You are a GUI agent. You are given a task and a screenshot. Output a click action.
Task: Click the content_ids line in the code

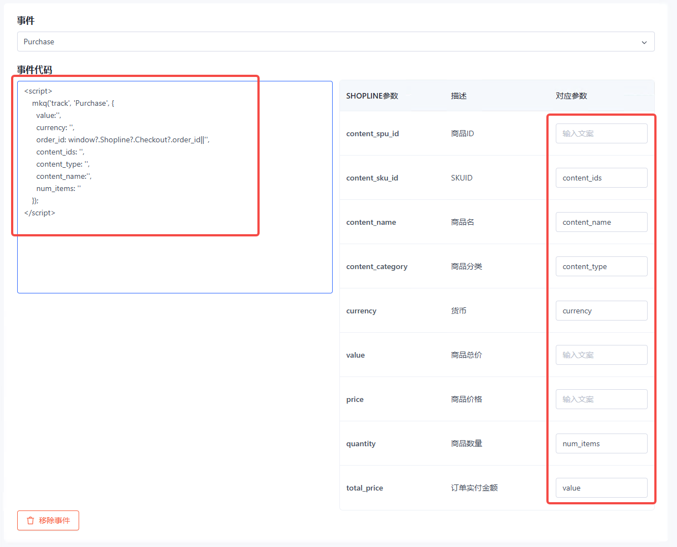pos(60,152)
